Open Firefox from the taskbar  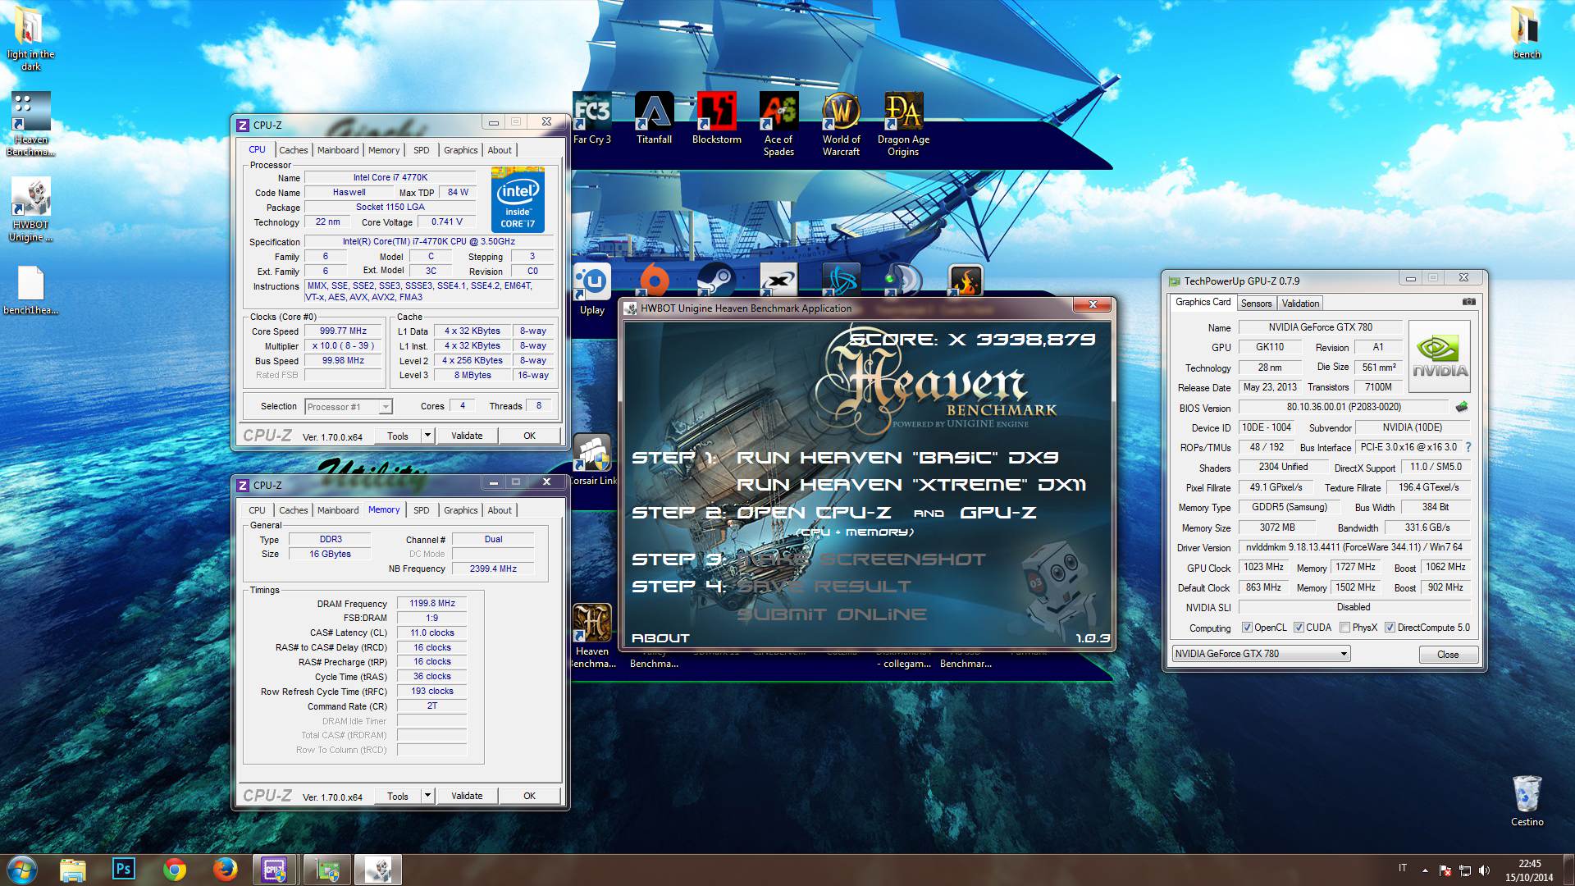click(x=225, y=869)
